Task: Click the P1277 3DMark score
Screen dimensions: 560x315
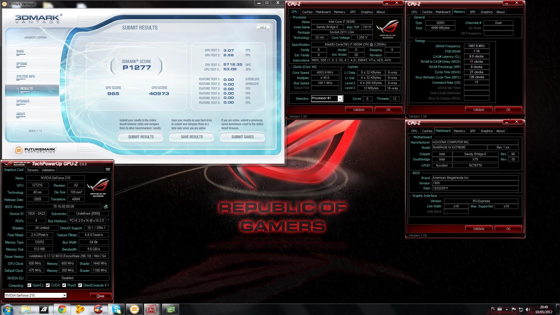Action: (137, 67)
